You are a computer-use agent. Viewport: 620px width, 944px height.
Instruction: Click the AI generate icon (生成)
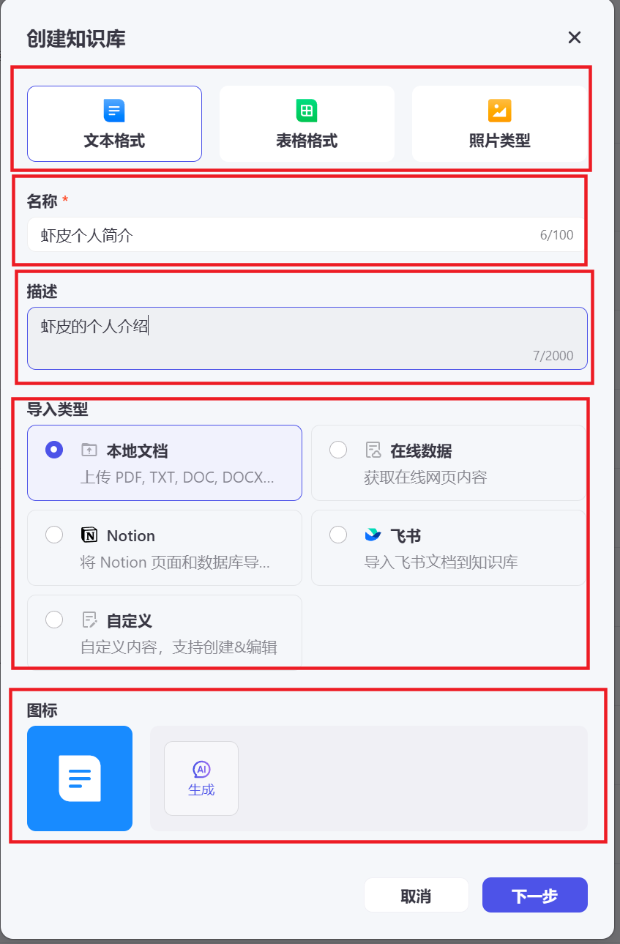(201, 769)
